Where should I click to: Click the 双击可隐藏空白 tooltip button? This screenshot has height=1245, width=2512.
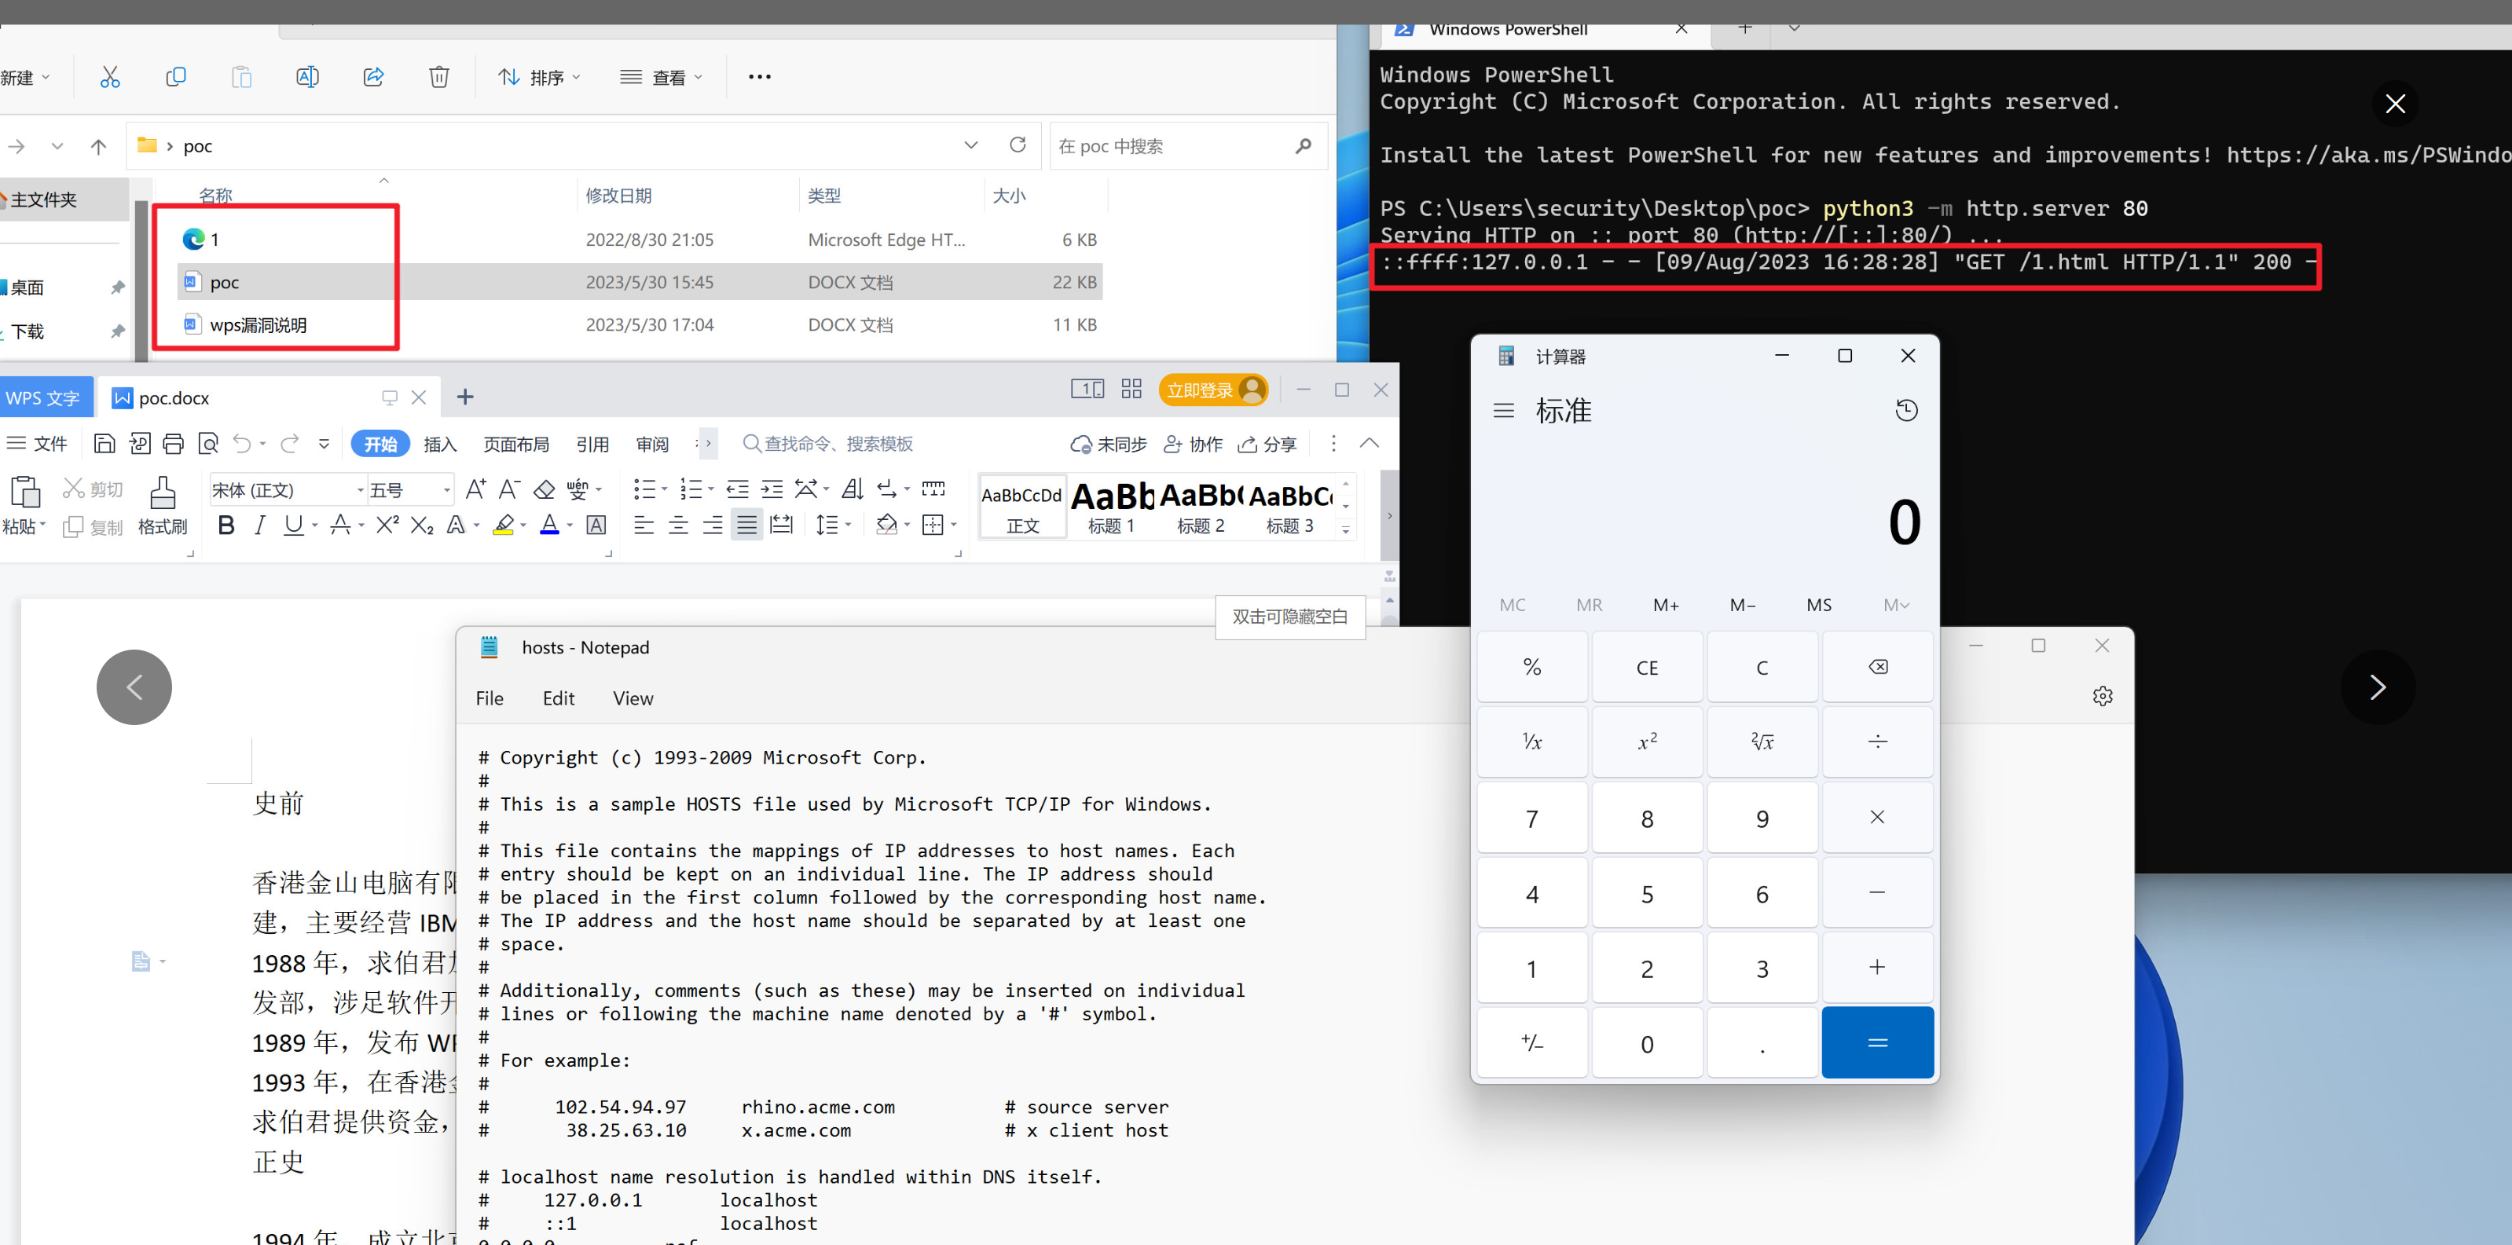click(1289, 616)
